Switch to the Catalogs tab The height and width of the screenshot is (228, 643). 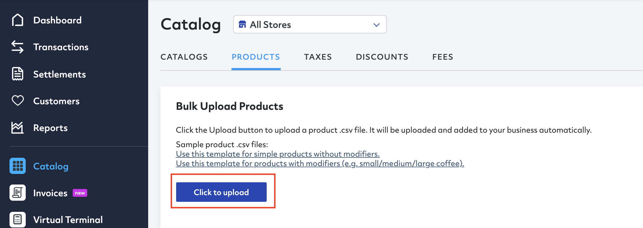click(184, 57)
